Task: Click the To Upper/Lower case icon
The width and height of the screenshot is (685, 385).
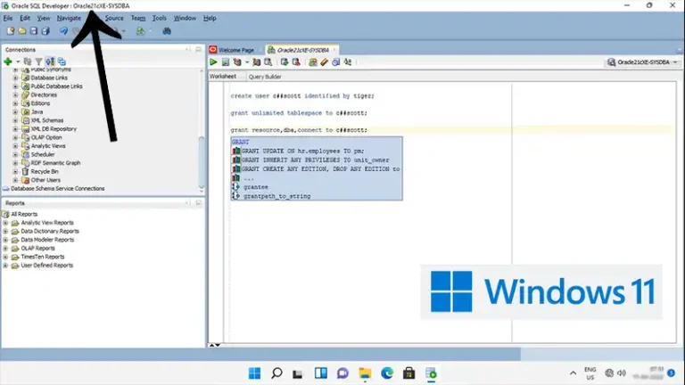Action: [x=347, y=62]
